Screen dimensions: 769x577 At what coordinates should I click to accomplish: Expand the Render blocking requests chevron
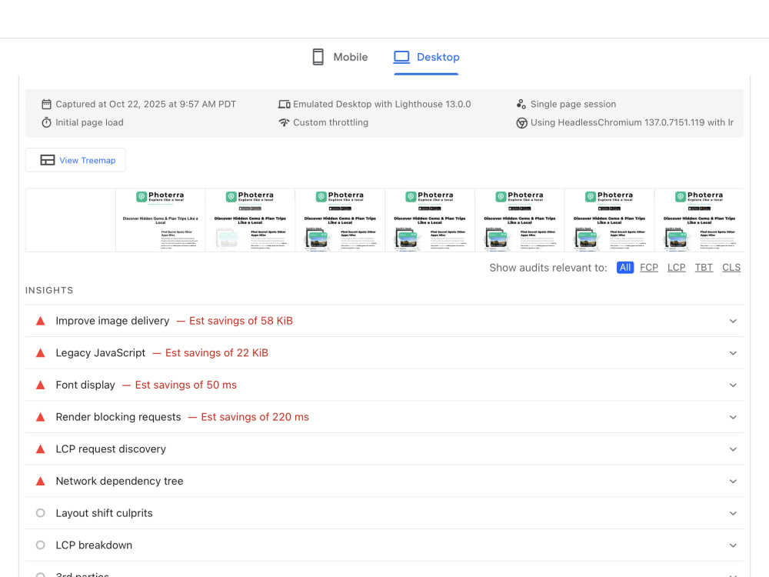click(x=733, y=417)
